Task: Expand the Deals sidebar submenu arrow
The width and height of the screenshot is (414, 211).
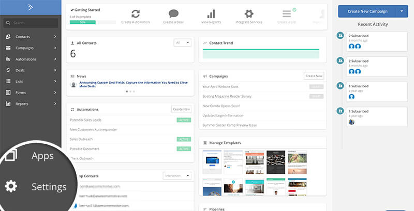Action: tap(55, 70)
